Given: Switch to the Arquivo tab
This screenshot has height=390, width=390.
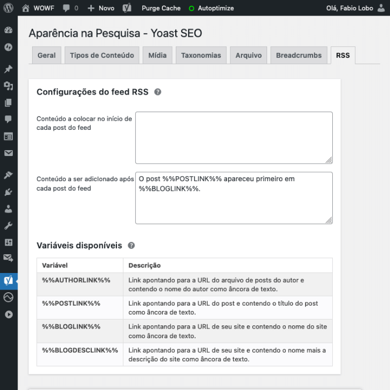Looking at the screenshot, I should 248,55.
